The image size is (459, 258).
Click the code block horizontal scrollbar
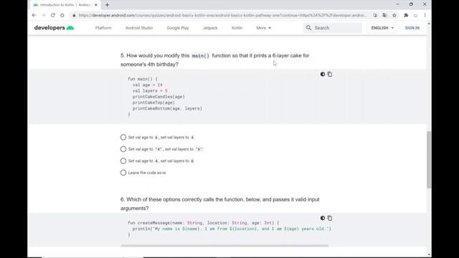coord(224,246)
